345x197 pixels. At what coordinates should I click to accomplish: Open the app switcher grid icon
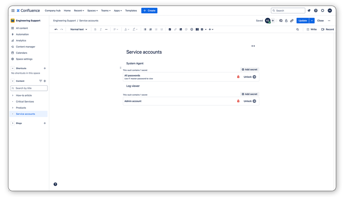13,11
